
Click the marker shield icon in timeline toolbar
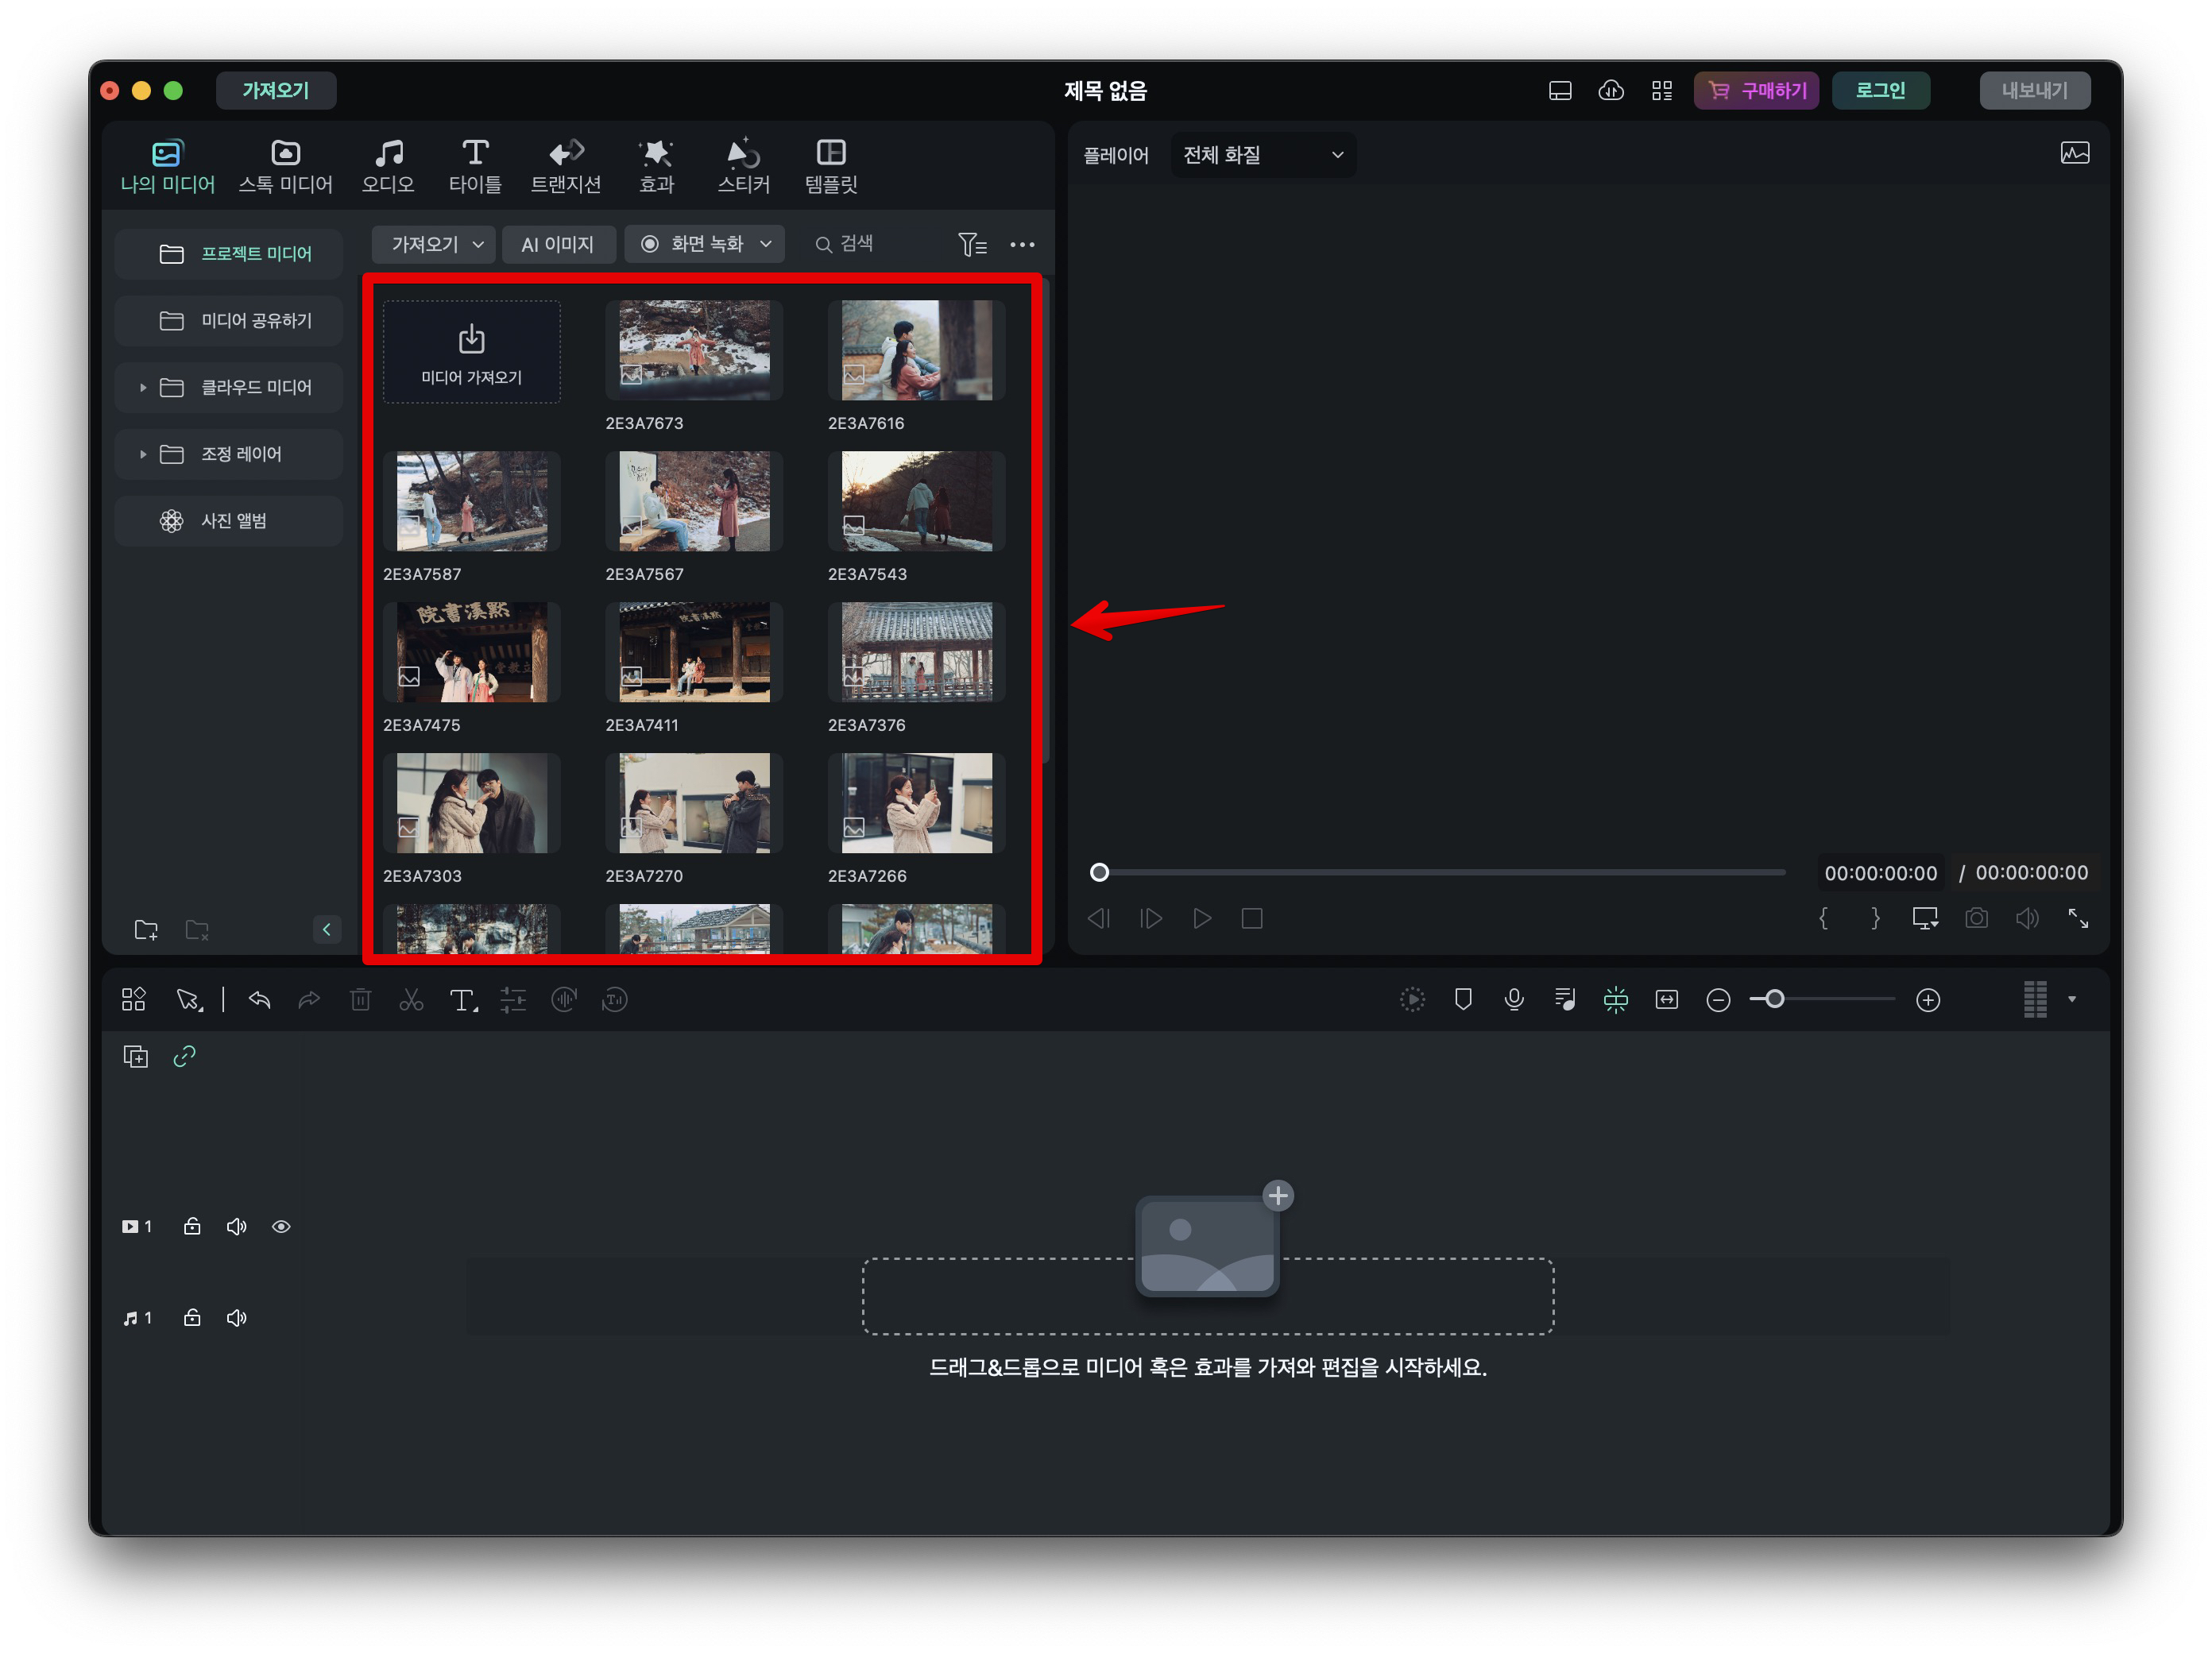click(x=1463, y=1000)
